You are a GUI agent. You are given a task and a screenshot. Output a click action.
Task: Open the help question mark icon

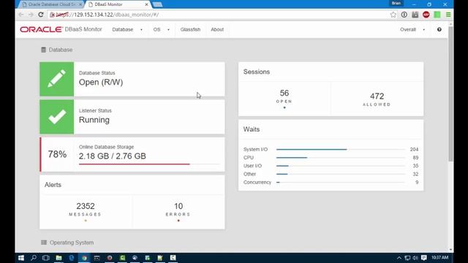pos(439,29)
